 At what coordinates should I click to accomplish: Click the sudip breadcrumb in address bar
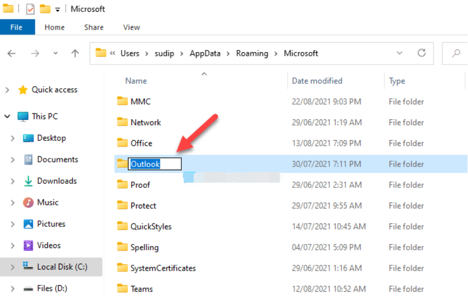pyautogui.click(x=164, y=53)
